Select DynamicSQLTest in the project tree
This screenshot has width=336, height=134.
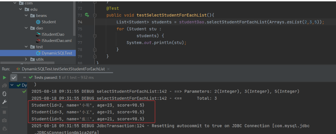[x=57, y=53]
